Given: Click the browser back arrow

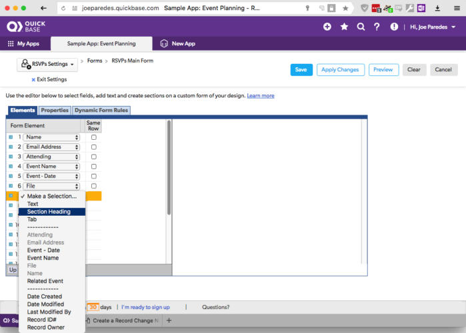Looking at the screenshot, I should point(44,8).
